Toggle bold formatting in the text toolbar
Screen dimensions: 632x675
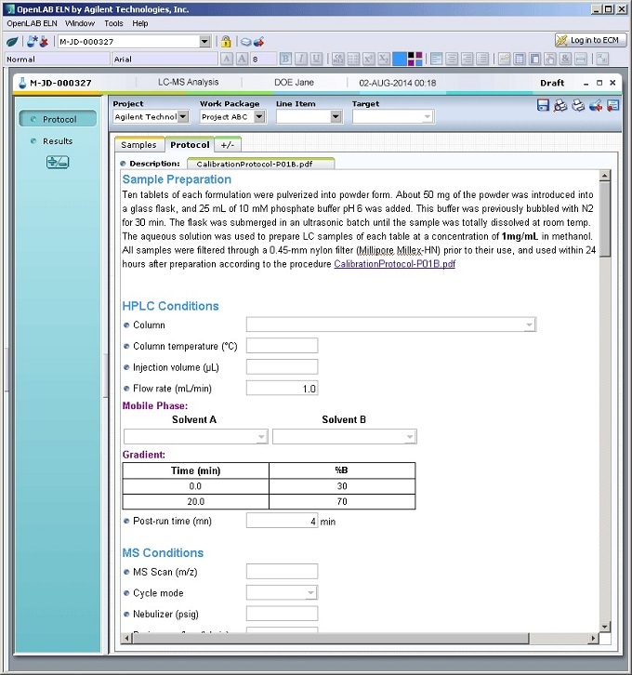click(x=286, y=60)
